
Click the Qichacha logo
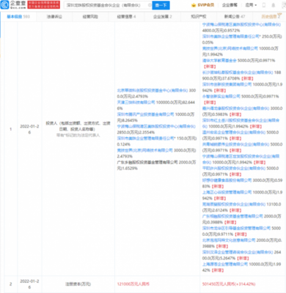(13, 4)
